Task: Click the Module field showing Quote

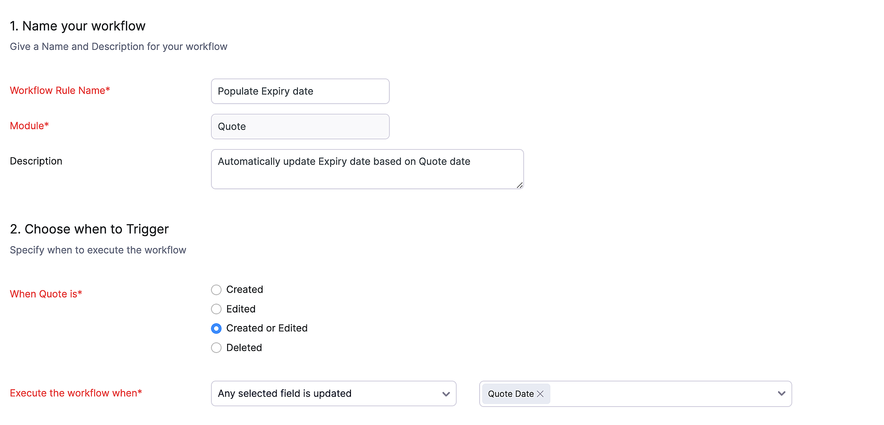Action: (x=300, y=127)
